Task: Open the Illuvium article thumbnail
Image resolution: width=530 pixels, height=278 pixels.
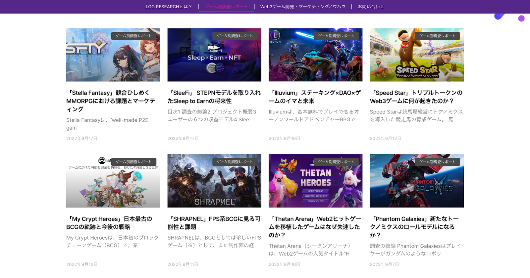Action: (x=315, y=55)
